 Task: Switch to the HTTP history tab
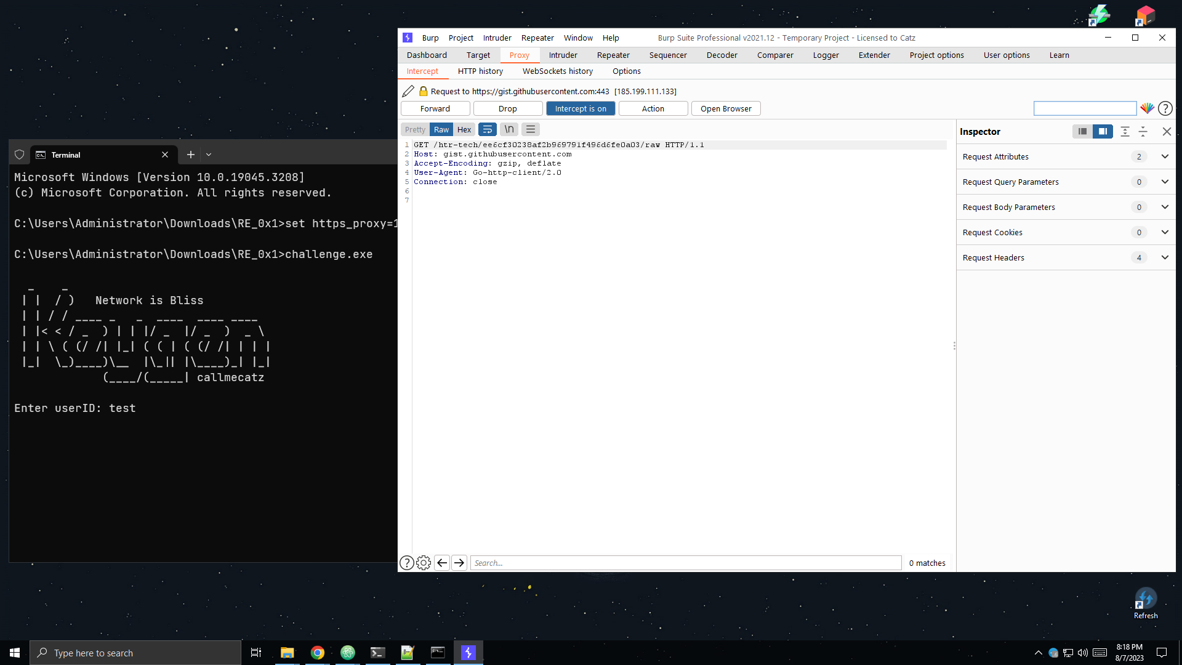tap(480, 71)
